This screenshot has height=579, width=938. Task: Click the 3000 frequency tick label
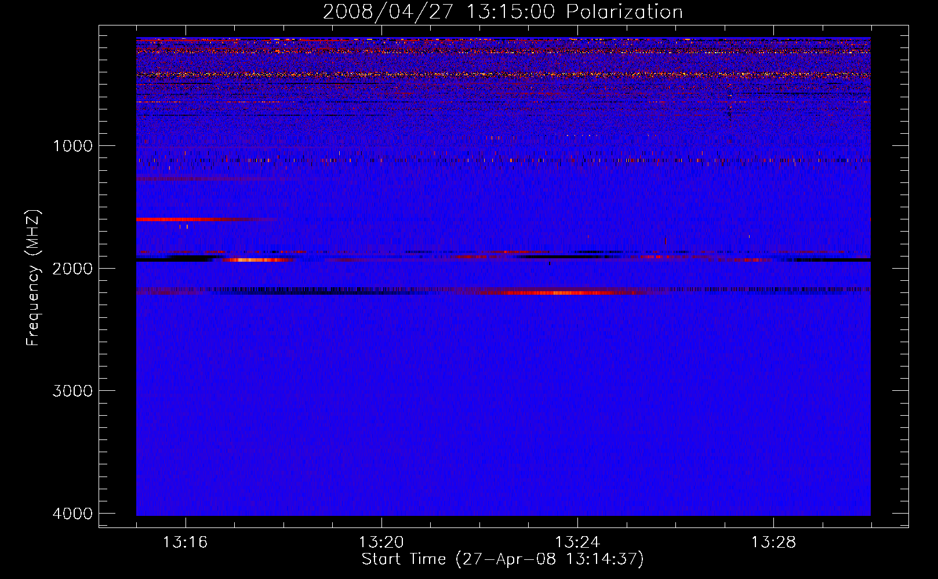(72, 390)
